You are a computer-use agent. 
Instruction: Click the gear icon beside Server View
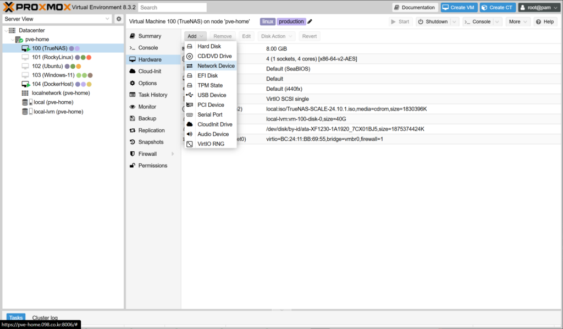click(119, 19)
